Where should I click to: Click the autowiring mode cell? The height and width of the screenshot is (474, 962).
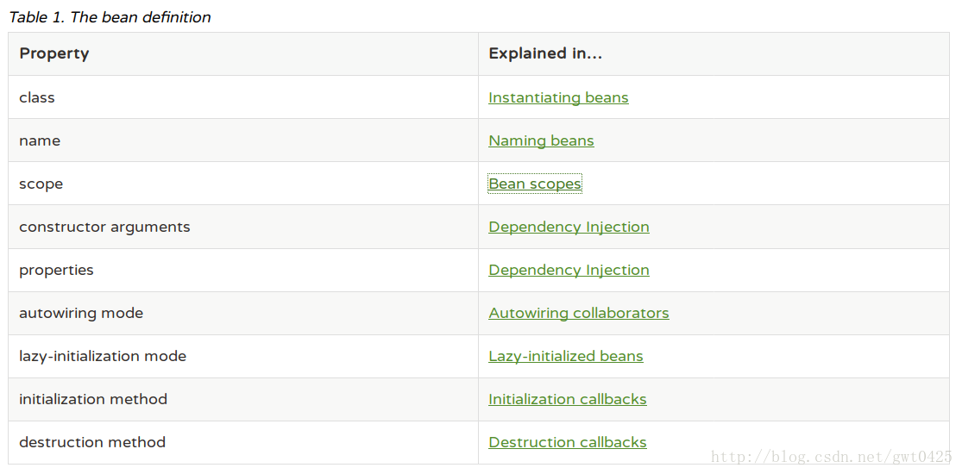243,313
